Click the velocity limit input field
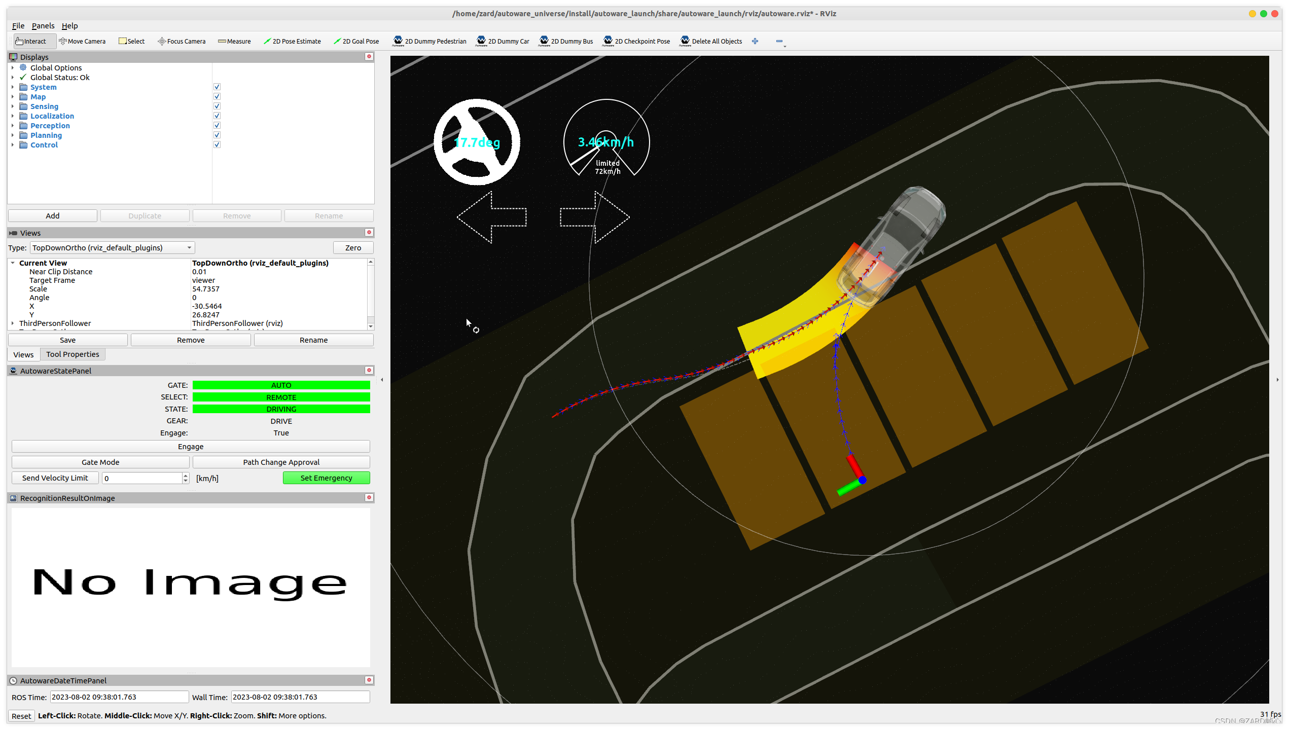Screen dimensions: 1289x730 click(142, 478)
